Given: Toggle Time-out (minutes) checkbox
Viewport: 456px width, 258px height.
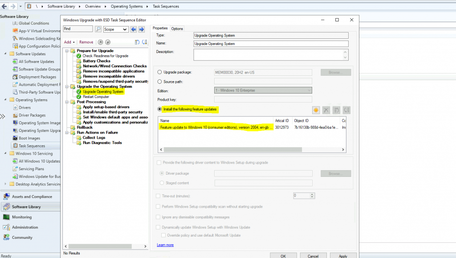Looking at the screenshot, I should 158,196.
